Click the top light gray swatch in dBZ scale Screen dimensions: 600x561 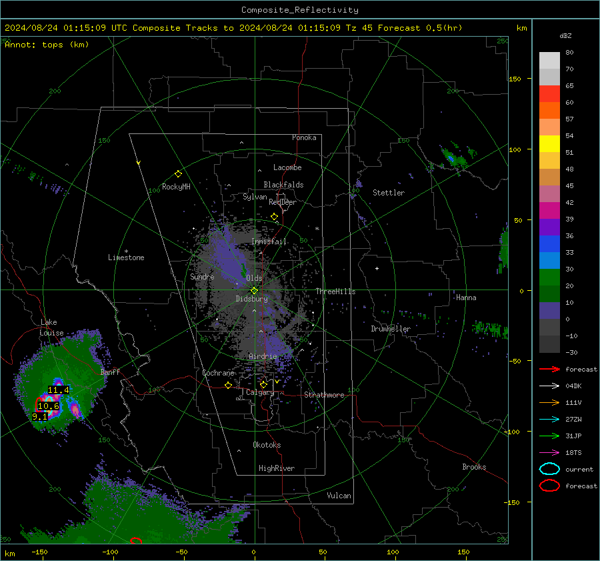[549, 61]
